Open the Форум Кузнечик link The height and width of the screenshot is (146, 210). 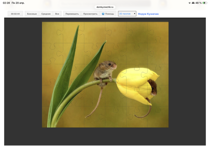148,14
